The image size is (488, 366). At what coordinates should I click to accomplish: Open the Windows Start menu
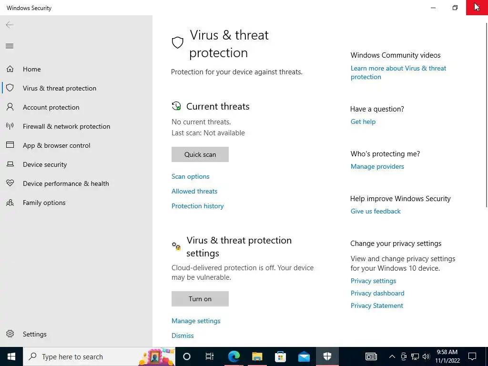point(11,356)
